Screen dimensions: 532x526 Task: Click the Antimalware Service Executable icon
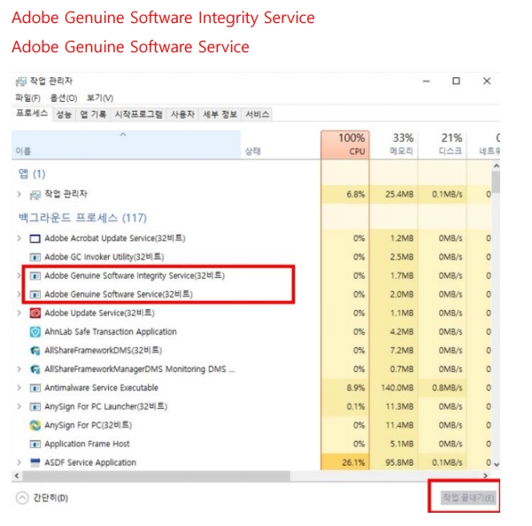click(35, 388)
